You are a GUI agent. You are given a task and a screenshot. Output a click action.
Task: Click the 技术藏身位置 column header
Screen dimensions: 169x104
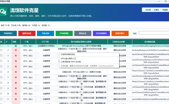click(150, 42)
